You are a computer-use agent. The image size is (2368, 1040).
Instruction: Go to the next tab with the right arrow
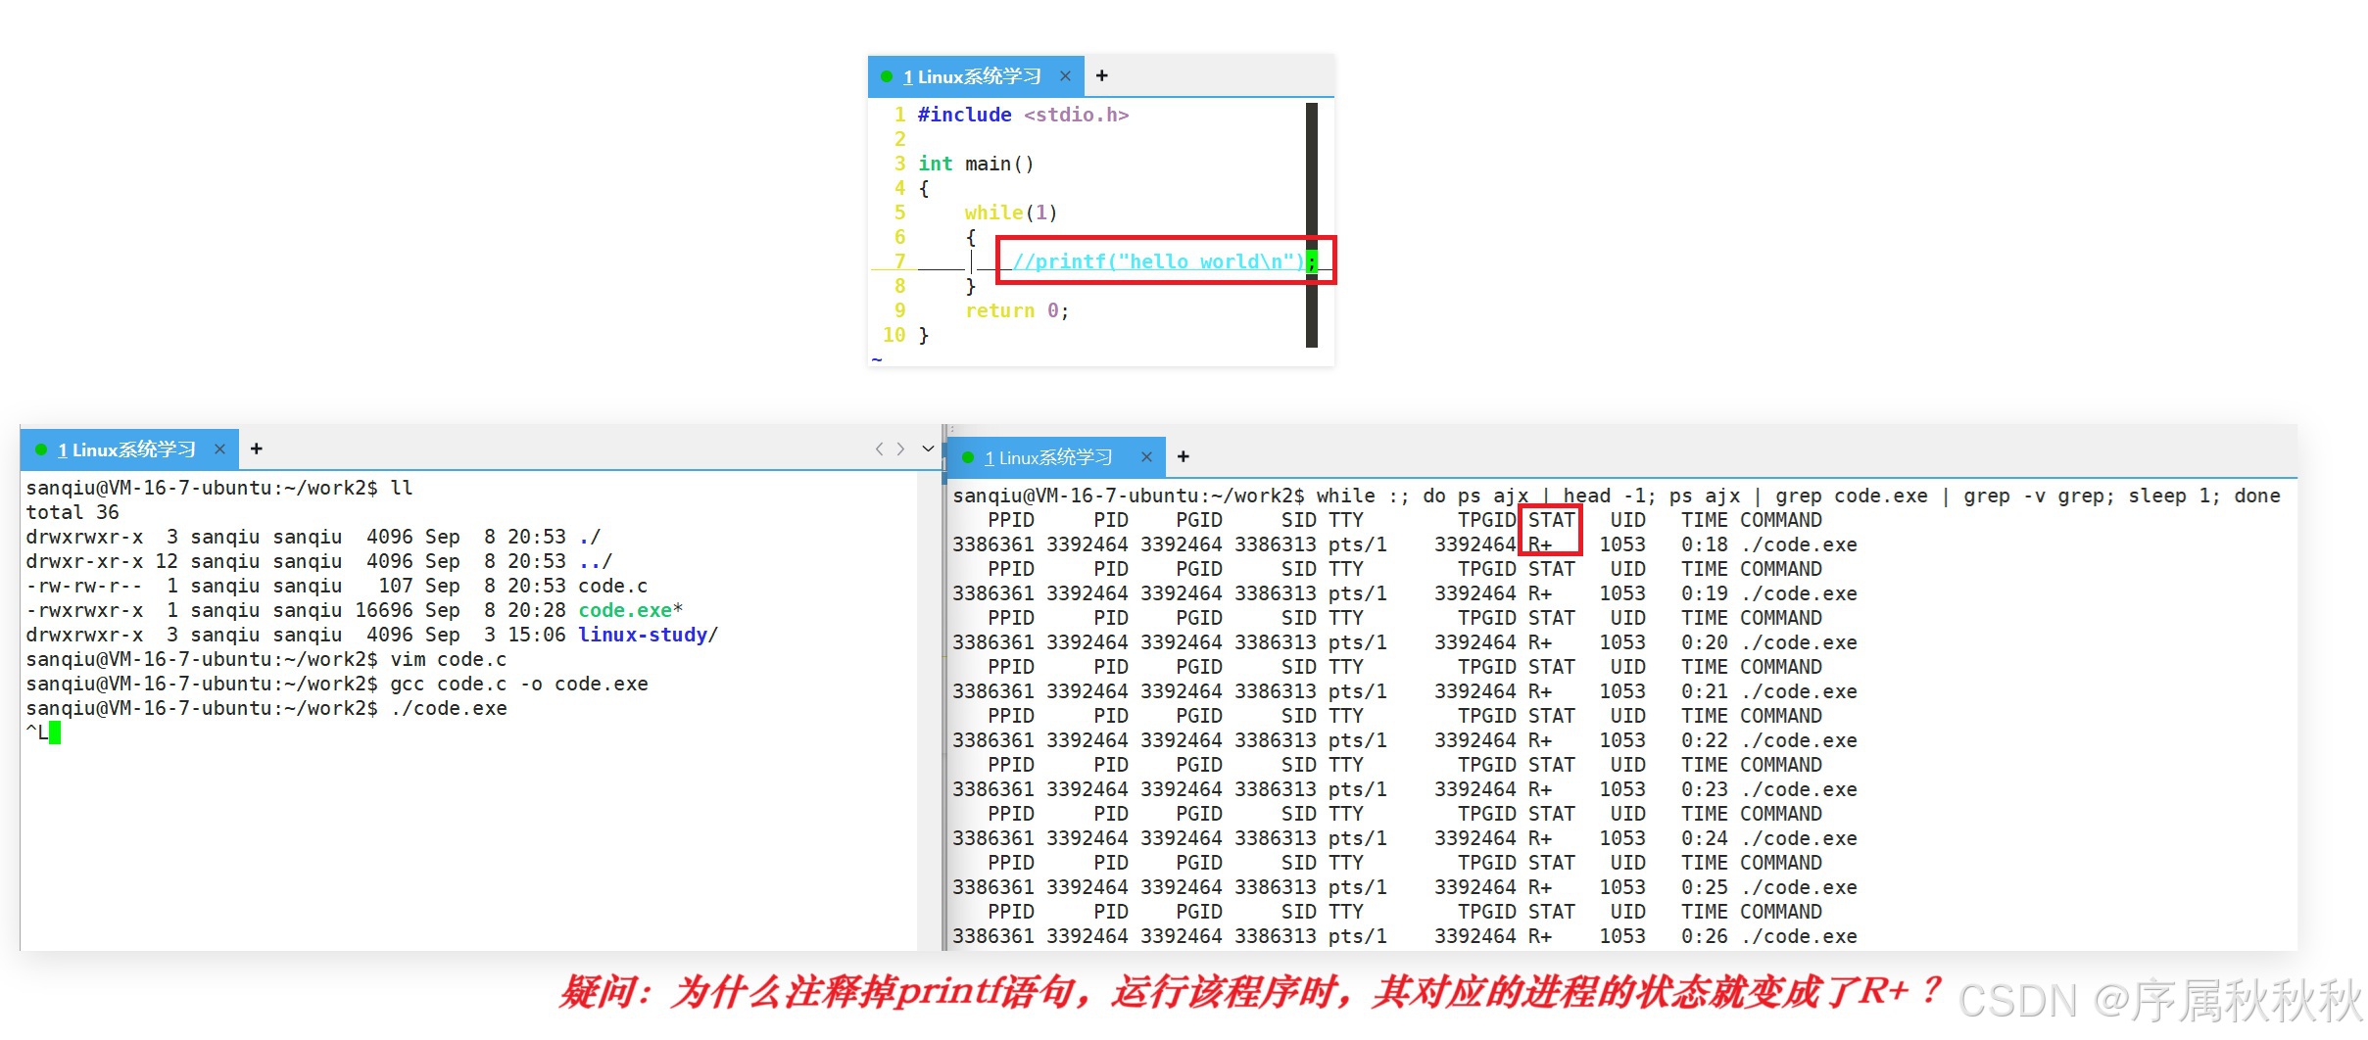click(x=900, y=449)
